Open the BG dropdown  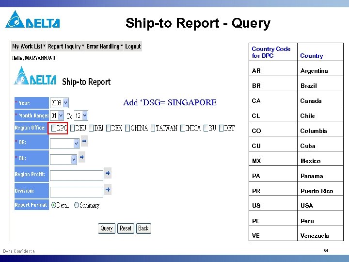pos(64,144)
